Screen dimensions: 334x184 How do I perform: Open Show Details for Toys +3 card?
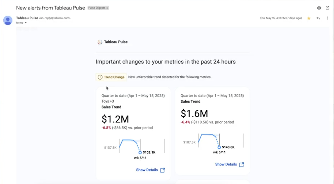pyautogui.click(x=147, y=170)
